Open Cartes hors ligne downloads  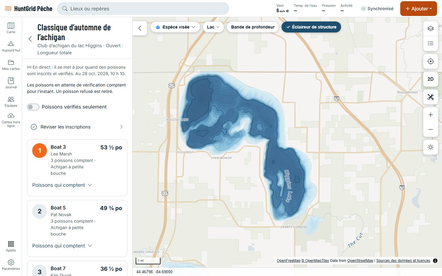pyautogui.click(x=11, y=120)
